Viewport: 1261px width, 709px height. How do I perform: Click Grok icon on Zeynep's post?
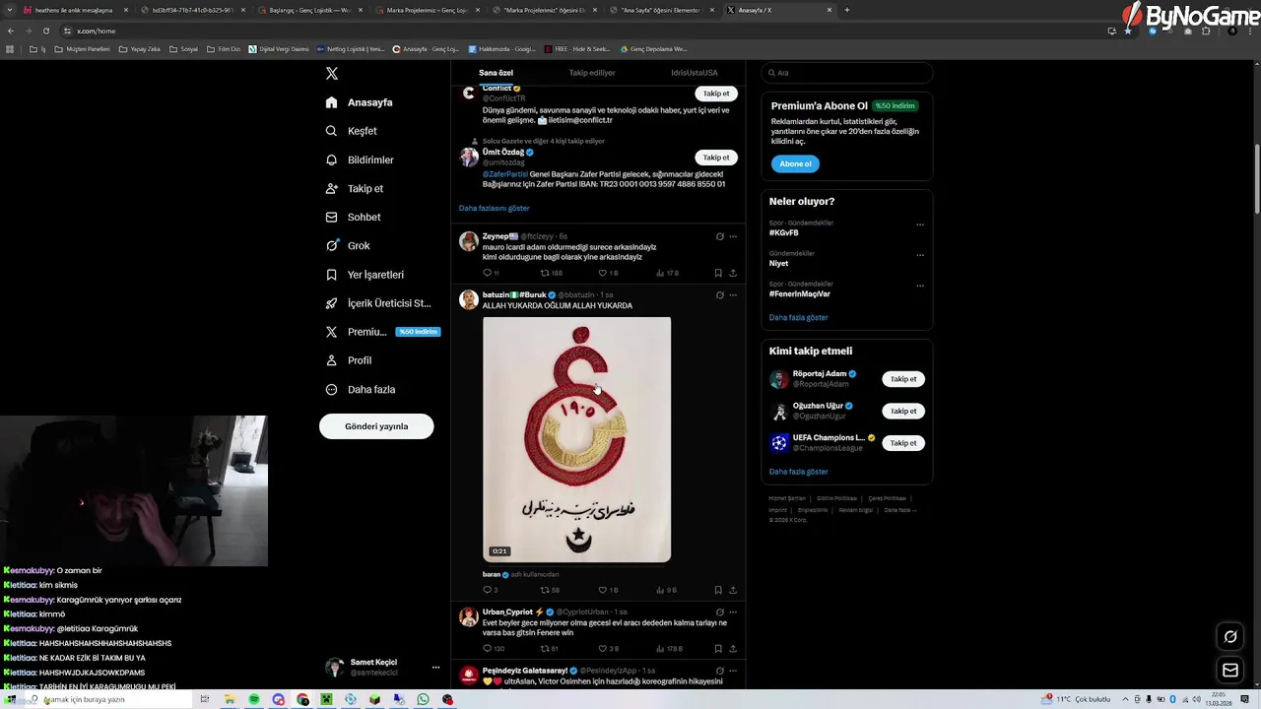[x=720, y=236]
